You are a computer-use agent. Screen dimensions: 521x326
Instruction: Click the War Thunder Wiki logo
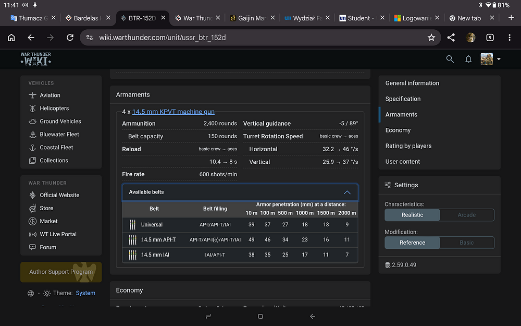(36, 59)
